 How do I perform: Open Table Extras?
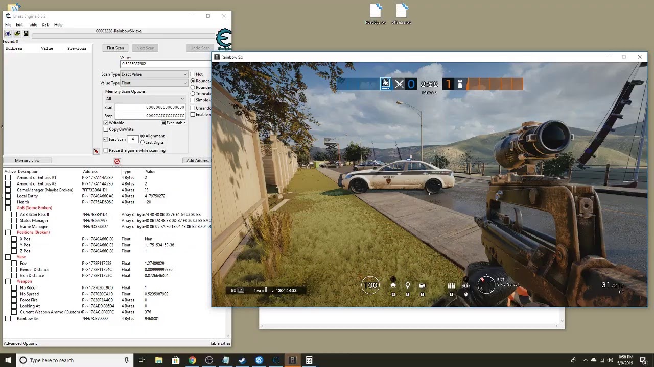coord(220,343)
